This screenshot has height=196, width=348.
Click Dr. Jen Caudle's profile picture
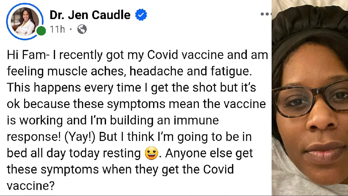pos(24,21)
